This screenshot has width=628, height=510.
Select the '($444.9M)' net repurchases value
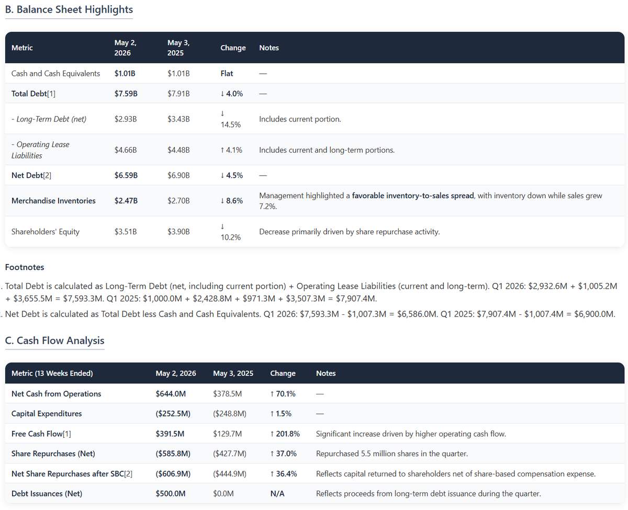click(x=230, y=473)
